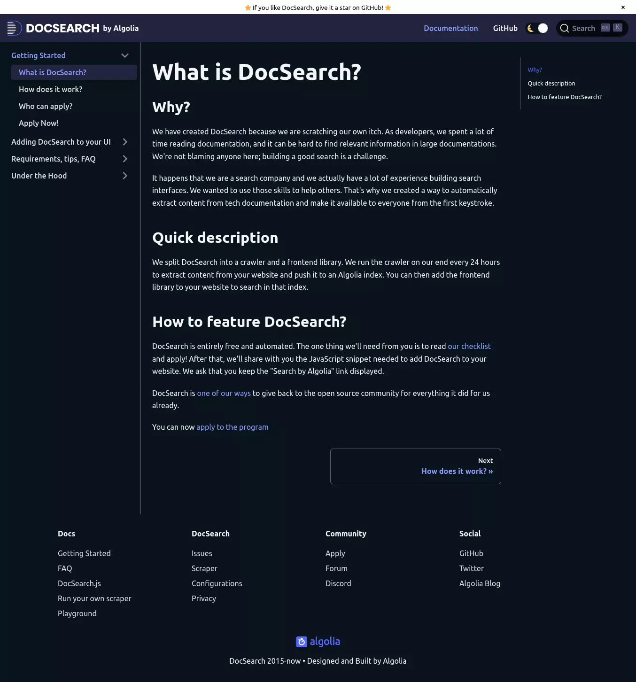Screen dimensions: 636x682
Task: Jump to Quick description in contents
Action: (x=551, y=83)
